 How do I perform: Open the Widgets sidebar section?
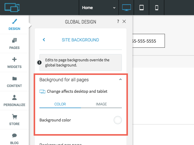tap(14, 63)
